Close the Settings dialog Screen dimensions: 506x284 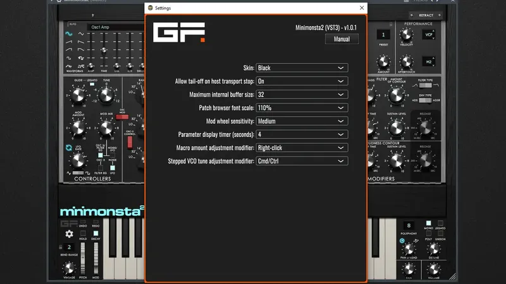[361, 8]
